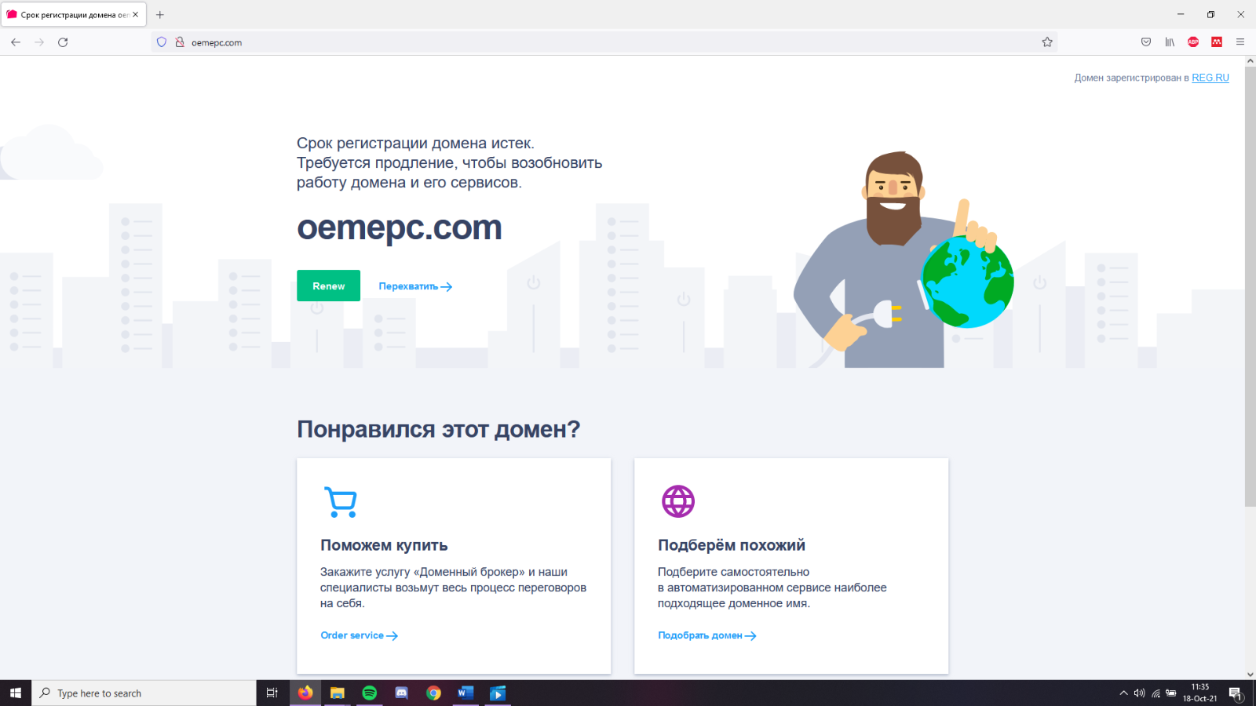Click the Понравился этот домен? heading
Screen dimensions: 1256x706
pos(438,430)
